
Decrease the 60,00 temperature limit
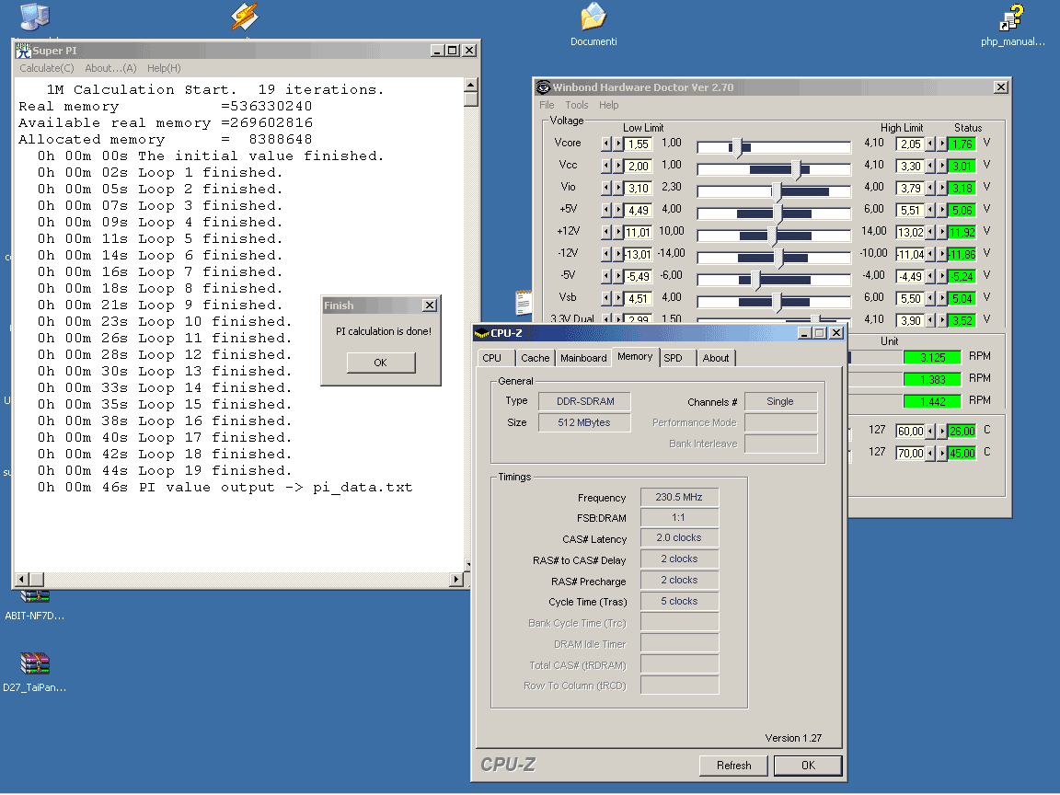[x=930, y=431]
